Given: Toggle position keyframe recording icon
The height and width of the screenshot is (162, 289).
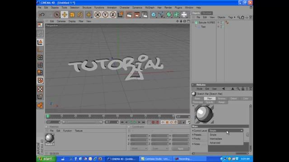Looking at the screenshot, I should click(x=163, y=122).
